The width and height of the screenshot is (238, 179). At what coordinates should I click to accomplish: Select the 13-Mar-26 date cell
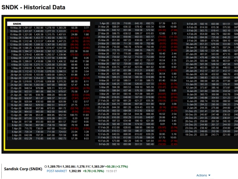click(x=104, y=67)
